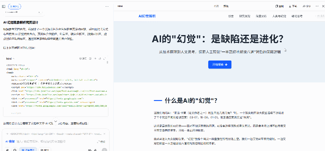Viewport: 325px width, 151px height.
Task: Click the AI幻觉解析 site logo
Action: tap(147, 16)
